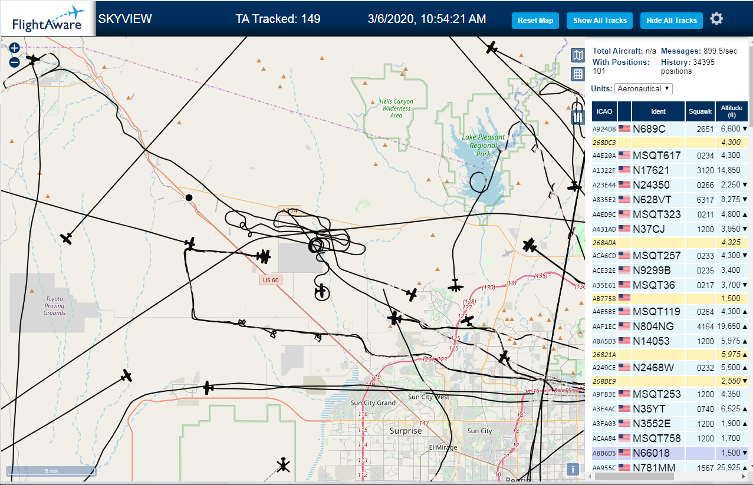Open the settings gear icon

pyautogui.click(x=716, y=19)
